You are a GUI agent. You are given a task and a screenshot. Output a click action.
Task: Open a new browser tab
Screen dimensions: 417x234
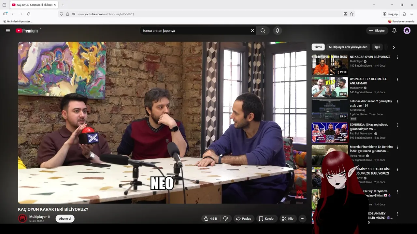coord(63,5)
